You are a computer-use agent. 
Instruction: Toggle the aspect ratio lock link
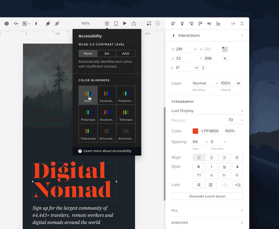pos(195,49)
